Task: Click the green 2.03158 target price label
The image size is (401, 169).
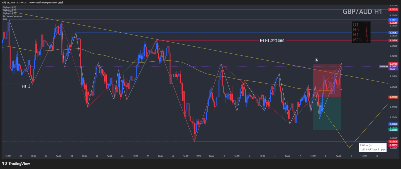Action: (x=393, y=129)
